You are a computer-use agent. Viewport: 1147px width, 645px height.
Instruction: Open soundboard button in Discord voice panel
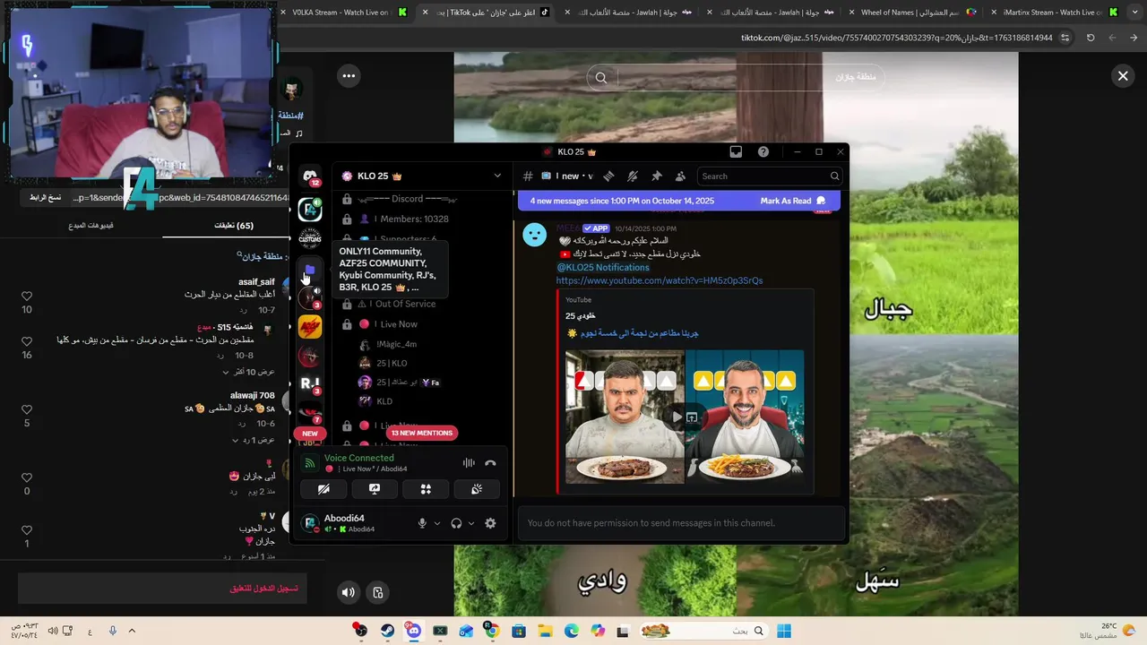(x=477, y=489)
